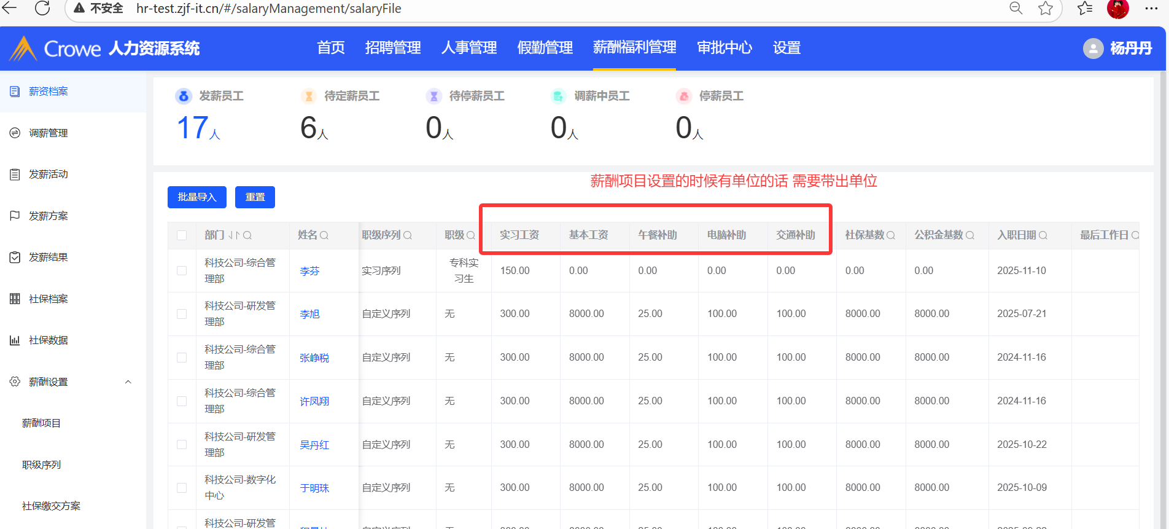Click the browser refresh icon
The width and height of the screenshot is (1169, 529).
click(x=42, y=9)
